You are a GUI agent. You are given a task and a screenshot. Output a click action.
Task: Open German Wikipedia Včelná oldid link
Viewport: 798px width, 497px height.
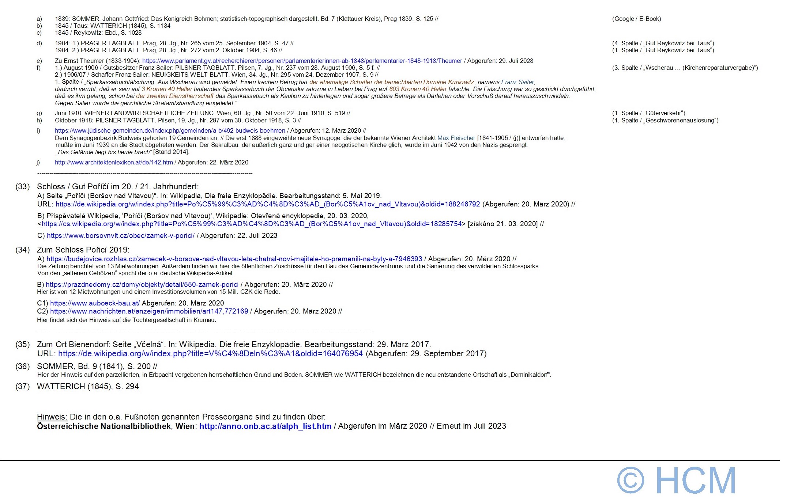point(210,354)
